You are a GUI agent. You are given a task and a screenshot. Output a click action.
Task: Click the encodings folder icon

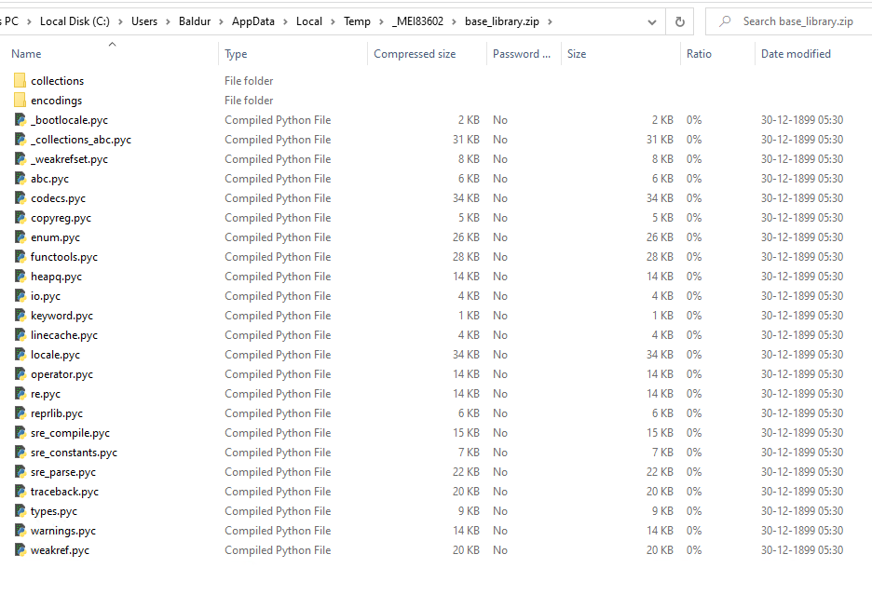20,101
